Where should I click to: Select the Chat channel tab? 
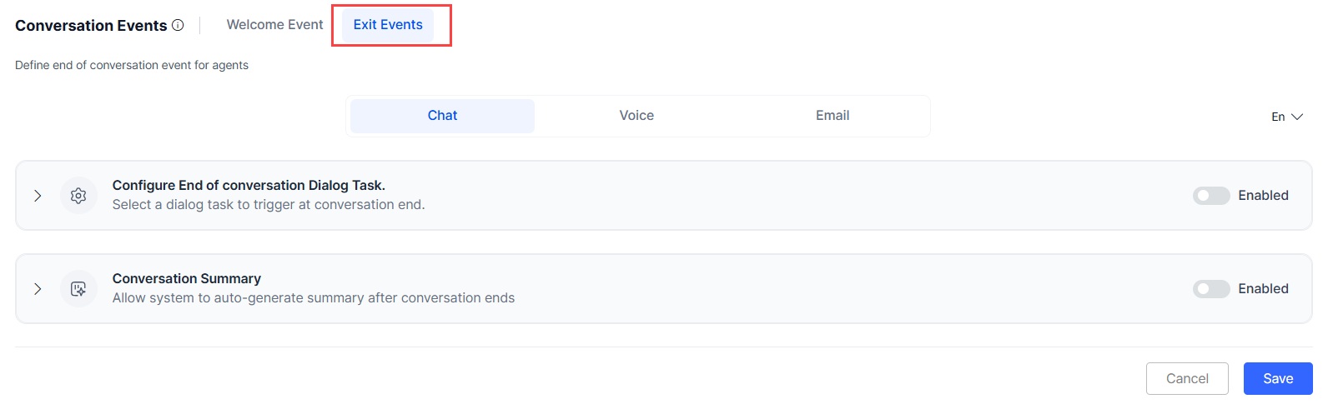pyautogui.click(x=442, y=116)
